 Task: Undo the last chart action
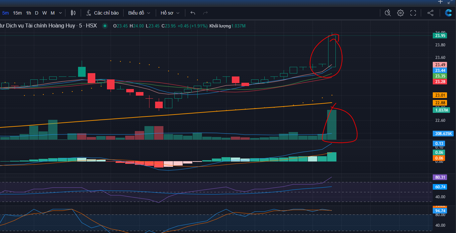point(193,13)
